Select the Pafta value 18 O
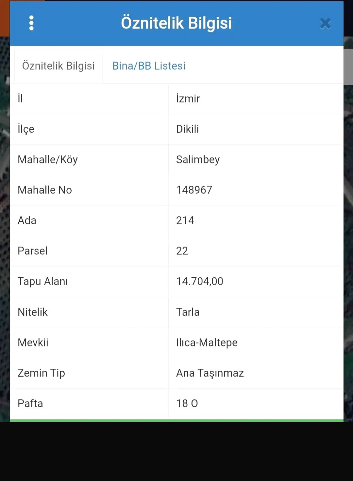The height and width of the screenshot is (481, 353). [x=187, y=403]
